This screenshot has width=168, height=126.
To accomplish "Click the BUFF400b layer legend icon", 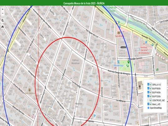I will click(x=151, y=92).
